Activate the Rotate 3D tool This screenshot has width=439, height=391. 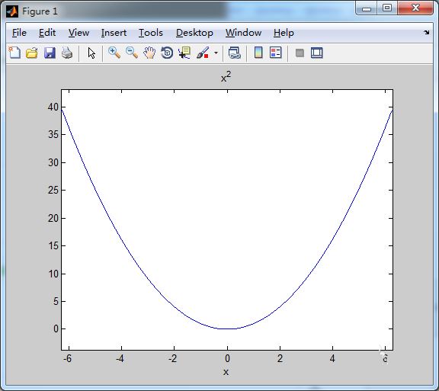[x=167, y=53]
